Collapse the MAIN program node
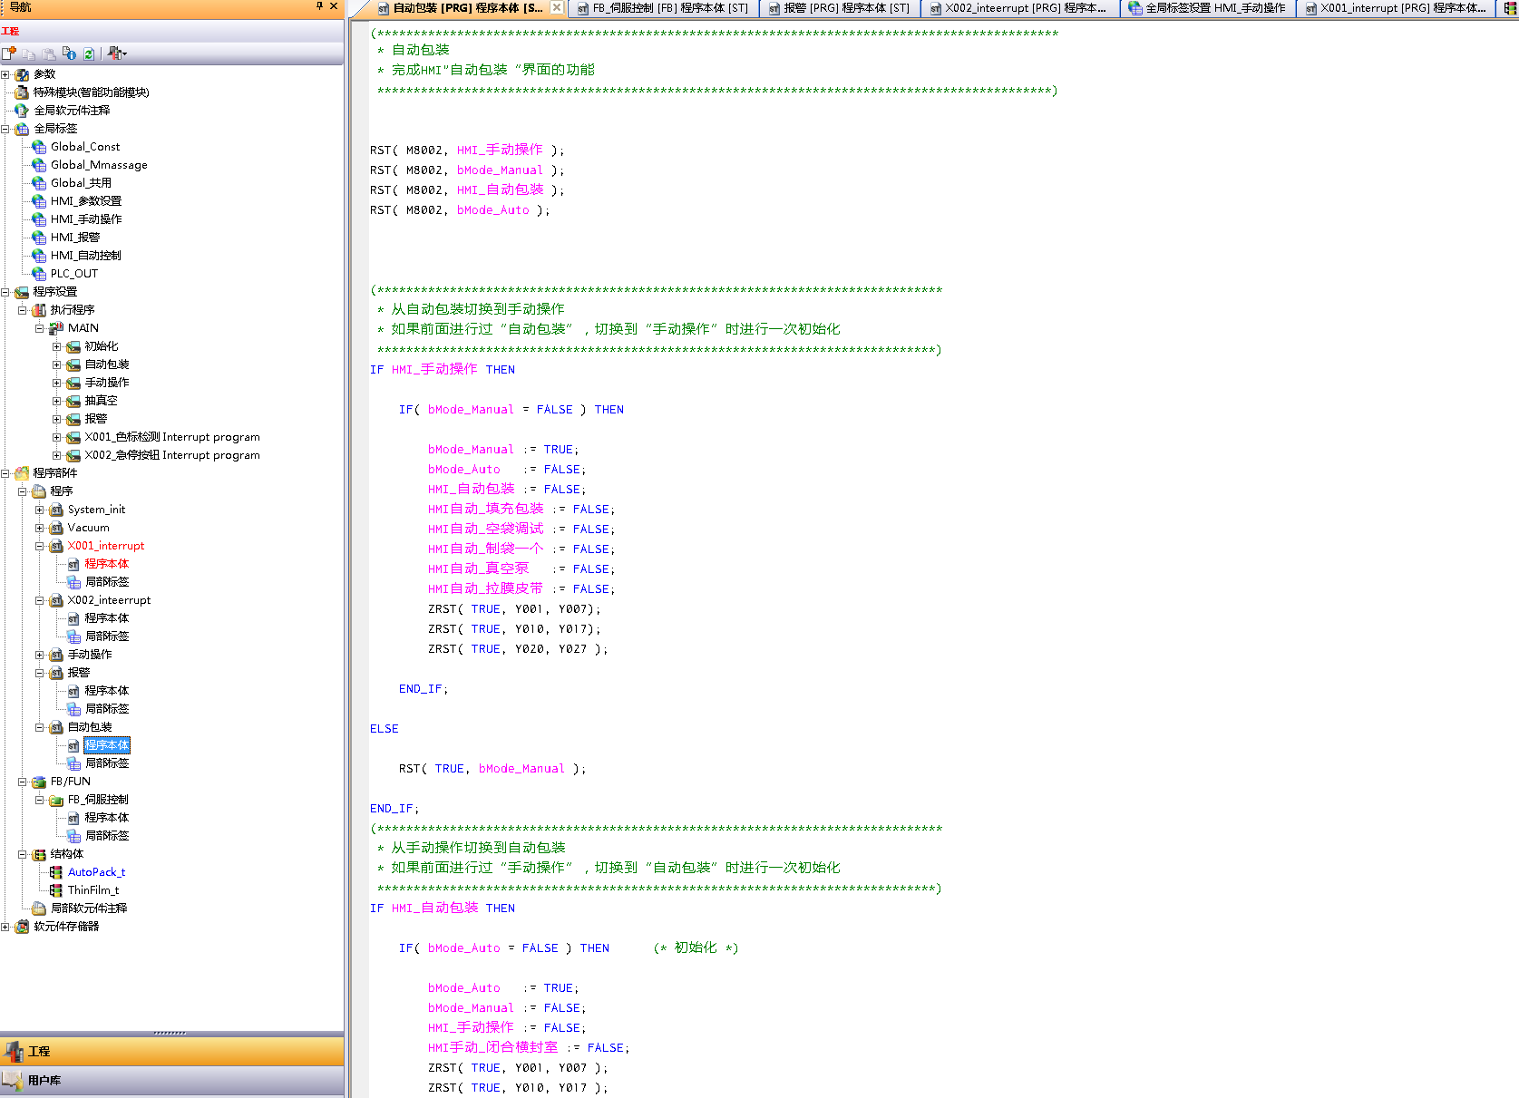Screen dimensions: 1519x1098 [40, 328]
